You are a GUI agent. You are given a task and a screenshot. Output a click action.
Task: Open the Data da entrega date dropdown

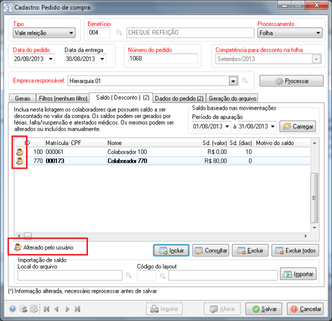coord(103,59)
